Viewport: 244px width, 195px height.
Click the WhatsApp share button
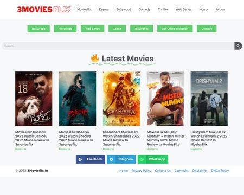tap(153, 159)
